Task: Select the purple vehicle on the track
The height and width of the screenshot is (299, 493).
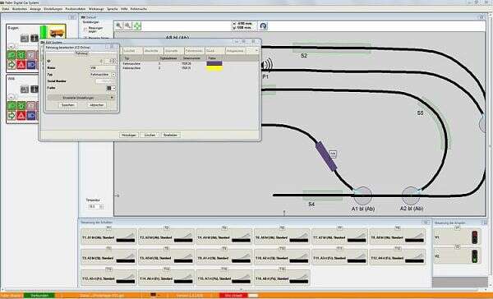Action: (326, 156)
